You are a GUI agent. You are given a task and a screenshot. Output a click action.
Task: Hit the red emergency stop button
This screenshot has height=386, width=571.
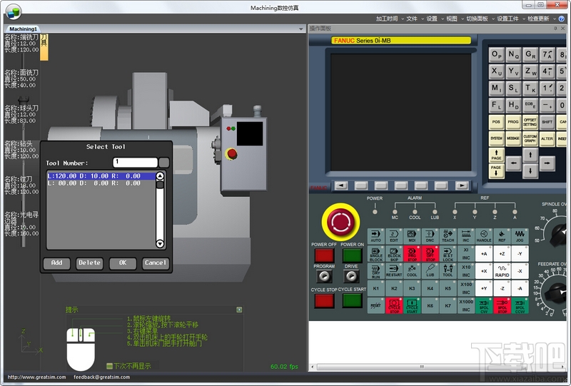point(340,222)
